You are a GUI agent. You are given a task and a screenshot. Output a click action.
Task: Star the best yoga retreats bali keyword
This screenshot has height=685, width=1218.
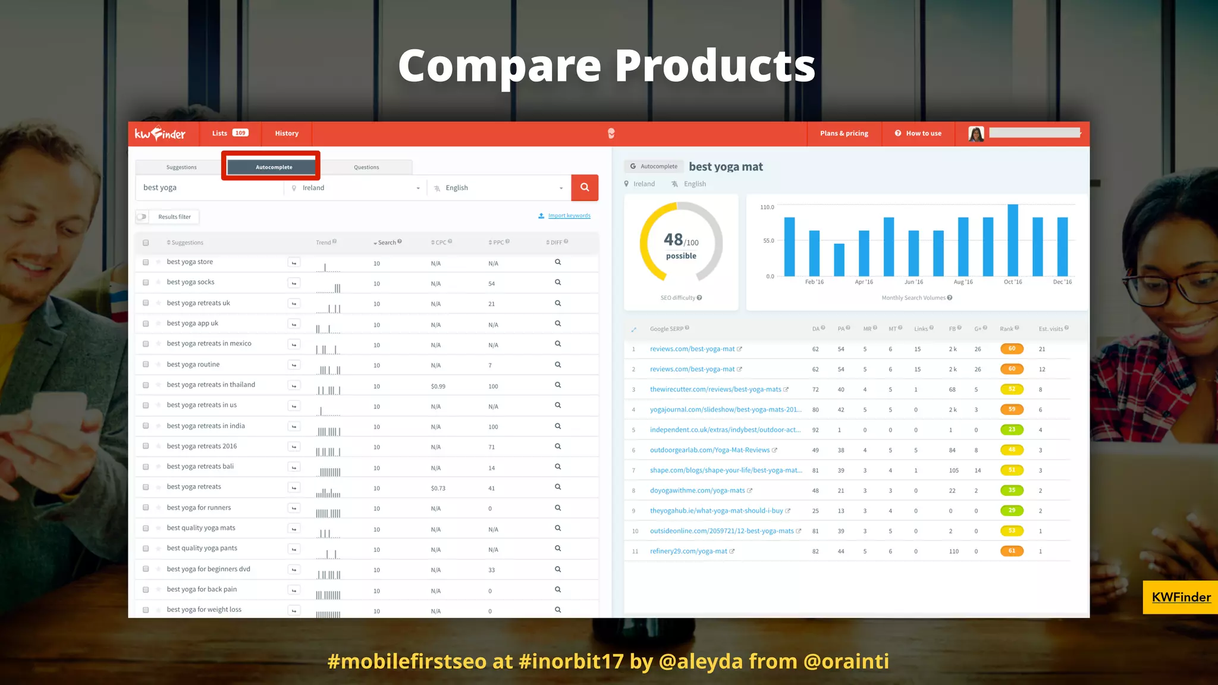pos(158,467)
